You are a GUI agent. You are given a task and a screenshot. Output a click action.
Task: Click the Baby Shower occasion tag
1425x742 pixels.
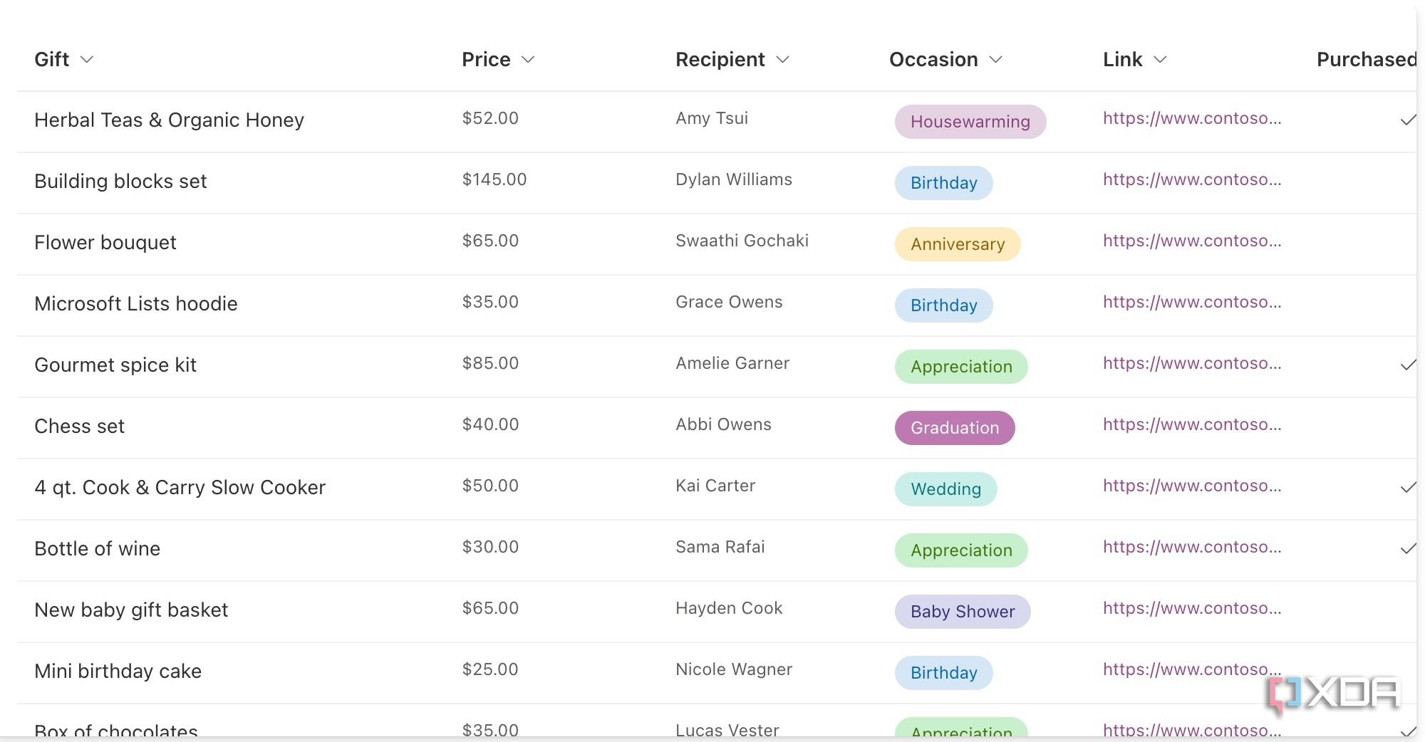coord(962,612)
